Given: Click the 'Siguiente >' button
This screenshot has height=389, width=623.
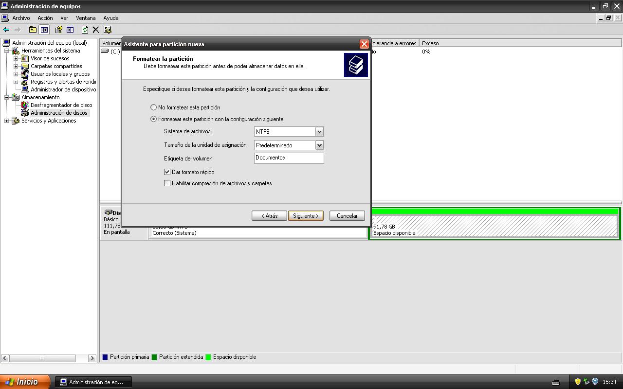Looking at the screenshot, I should (x=306, y=216).
